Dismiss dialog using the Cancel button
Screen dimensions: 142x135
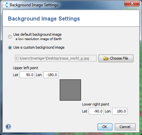click(125, 127)
